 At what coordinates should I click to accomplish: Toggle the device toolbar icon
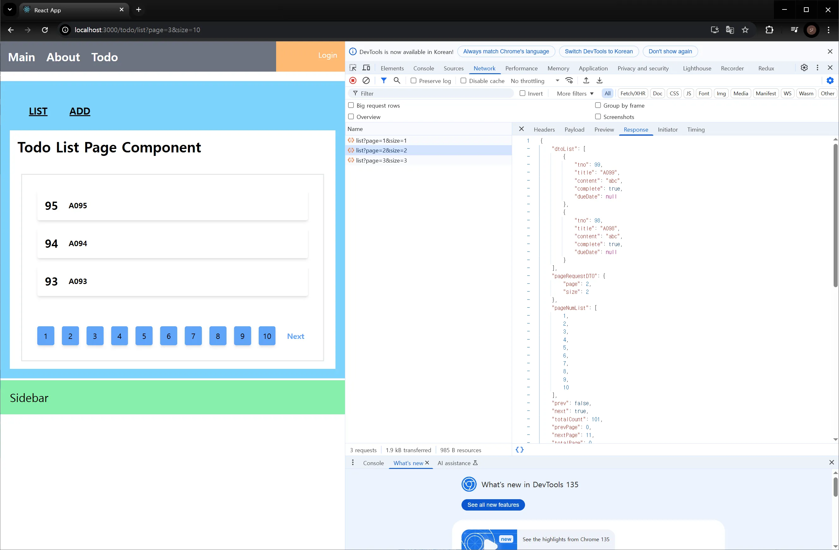click(x=366, y=68)
